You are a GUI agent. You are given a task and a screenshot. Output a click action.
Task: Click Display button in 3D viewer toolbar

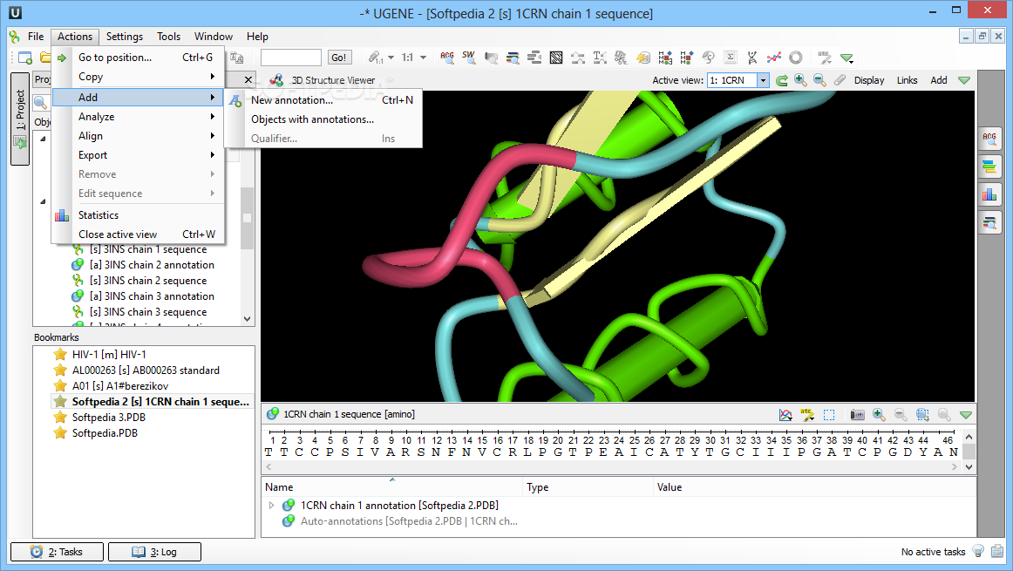point(869,80)
